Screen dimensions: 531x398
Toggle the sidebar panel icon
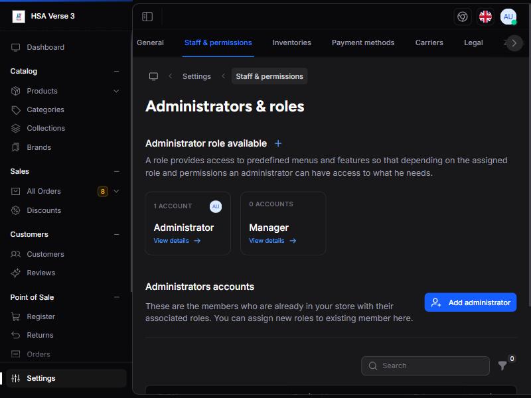[147, 17]
